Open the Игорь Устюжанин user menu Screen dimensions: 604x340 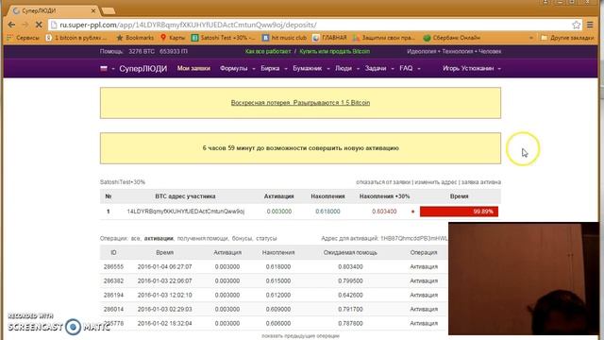point(472,68)
